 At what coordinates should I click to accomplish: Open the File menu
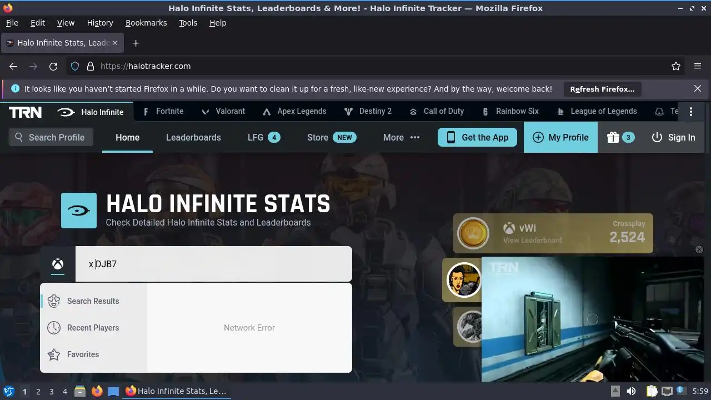12,23
